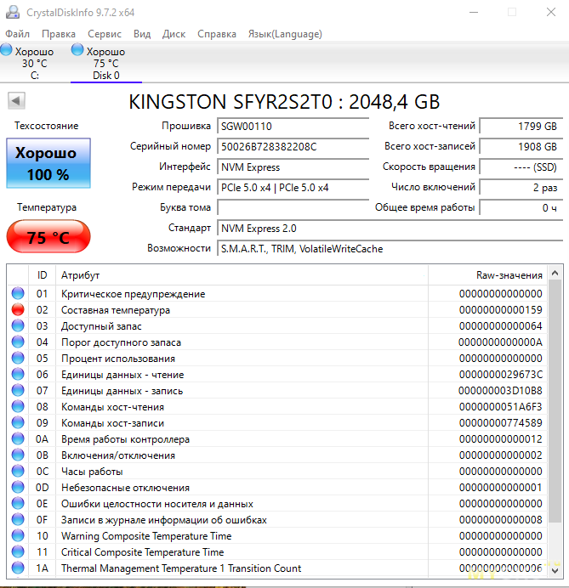The width and height of the screenshot is (569, 588).
Task: Click the Серийный номер value field
Action: (293, 146)
